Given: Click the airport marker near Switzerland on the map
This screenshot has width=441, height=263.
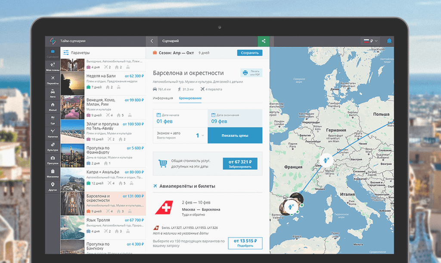Looking at the screenshot, I should [326, 160].
